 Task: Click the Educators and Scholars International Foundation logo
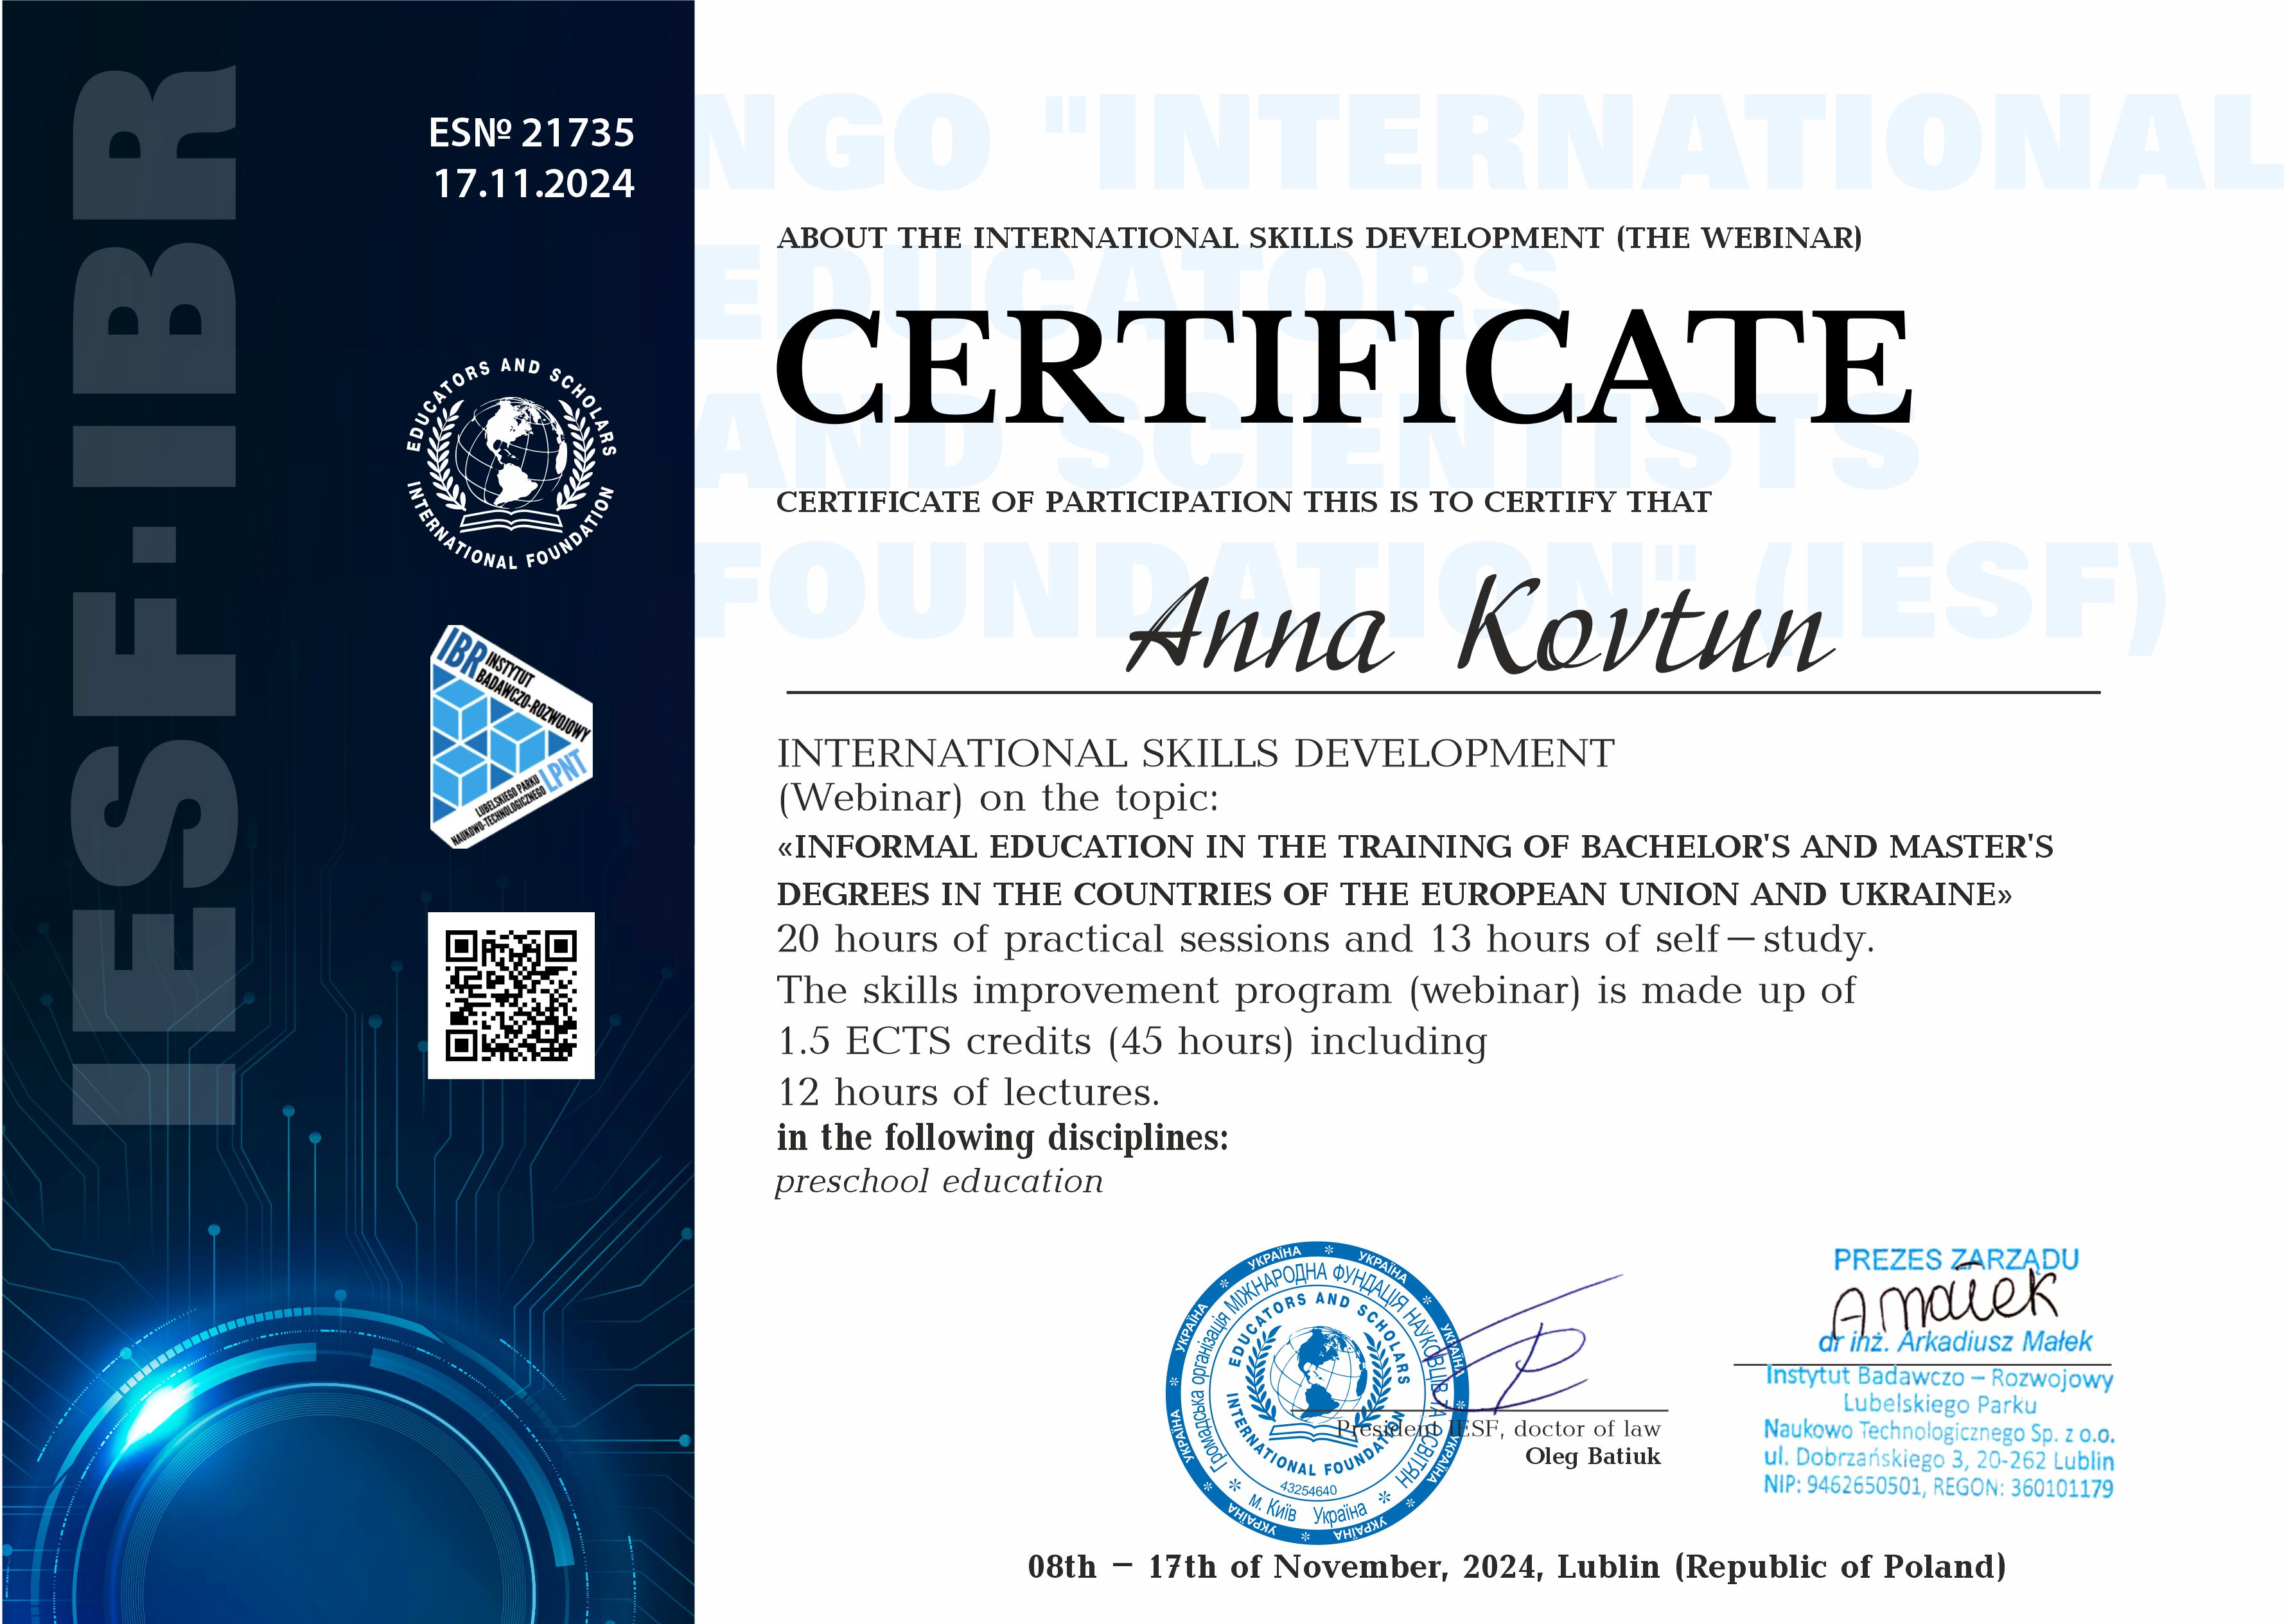tap(511, 463)
